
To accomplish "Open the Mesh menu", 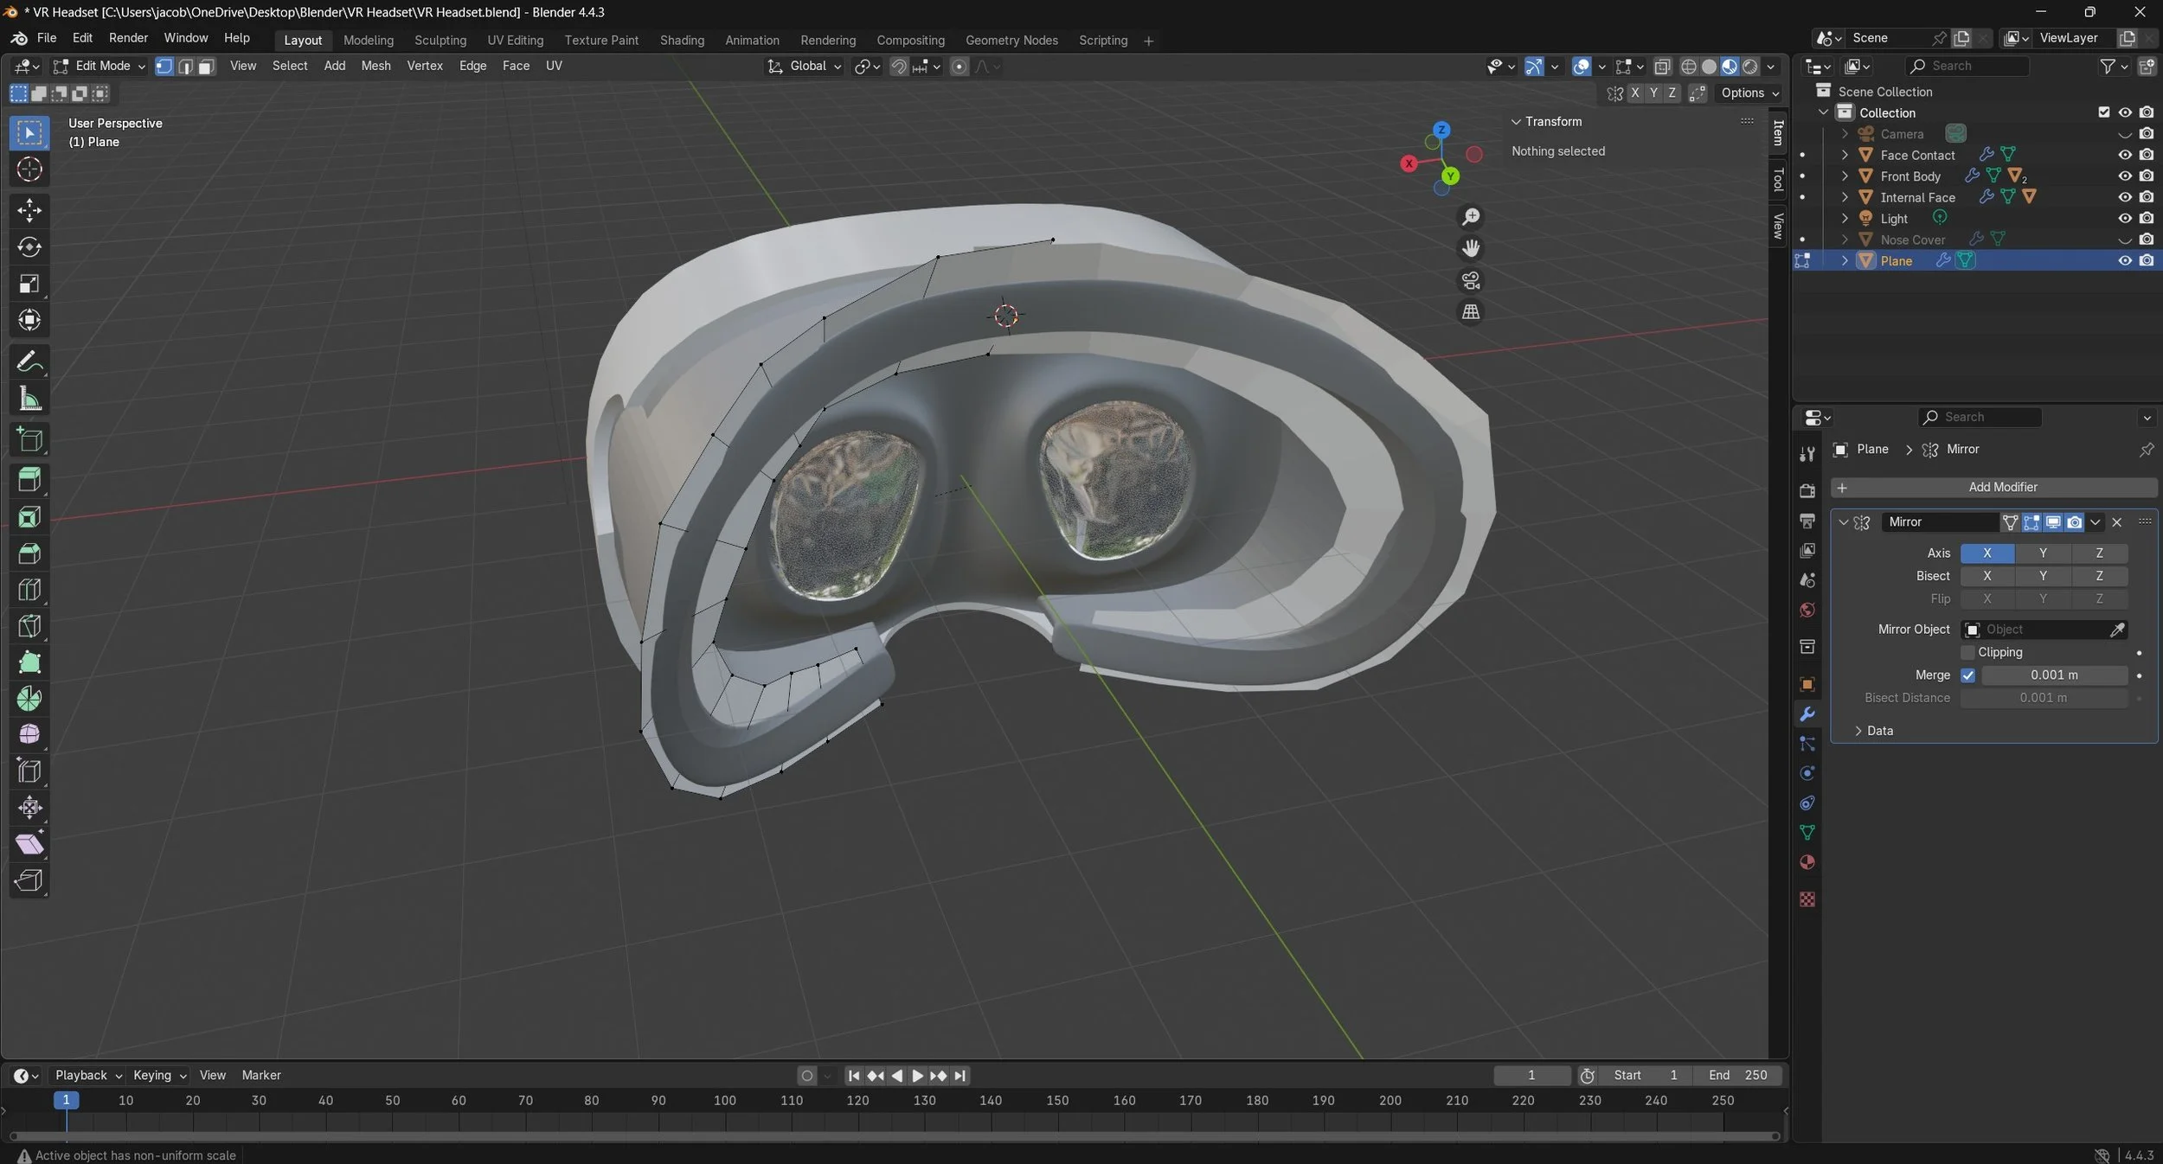I will tap(375, 66).
